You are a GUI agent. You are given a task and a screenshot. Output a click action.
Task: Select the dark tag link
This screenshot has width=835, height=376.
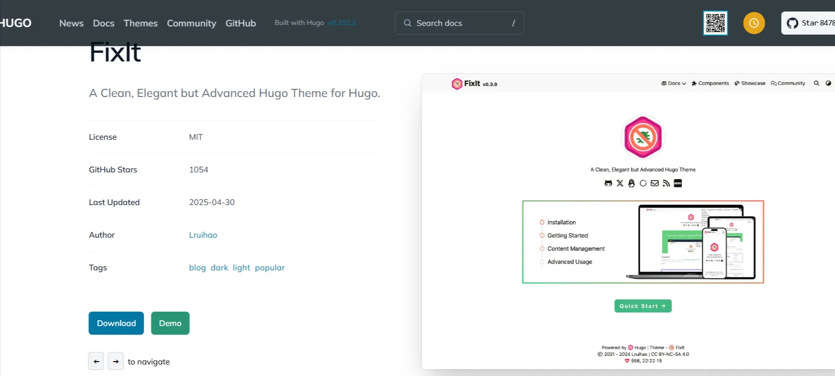tap(219, 267)
